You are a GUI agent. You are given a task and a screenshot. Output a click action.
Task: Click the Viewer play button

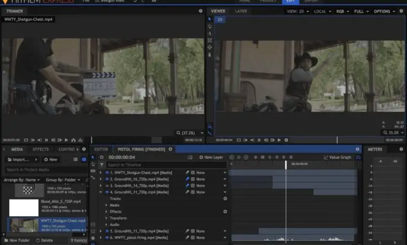point(279,140)
